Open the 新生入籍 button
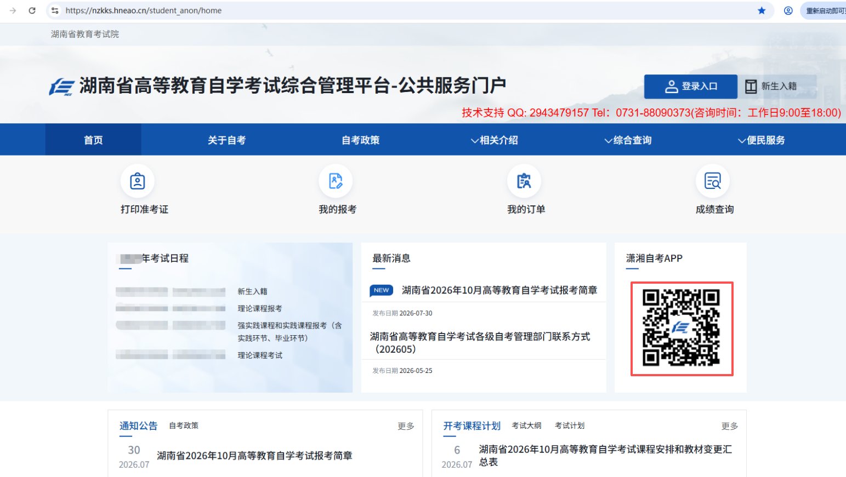Viewport: 846px width, 477px height. (x=777, y=87)
